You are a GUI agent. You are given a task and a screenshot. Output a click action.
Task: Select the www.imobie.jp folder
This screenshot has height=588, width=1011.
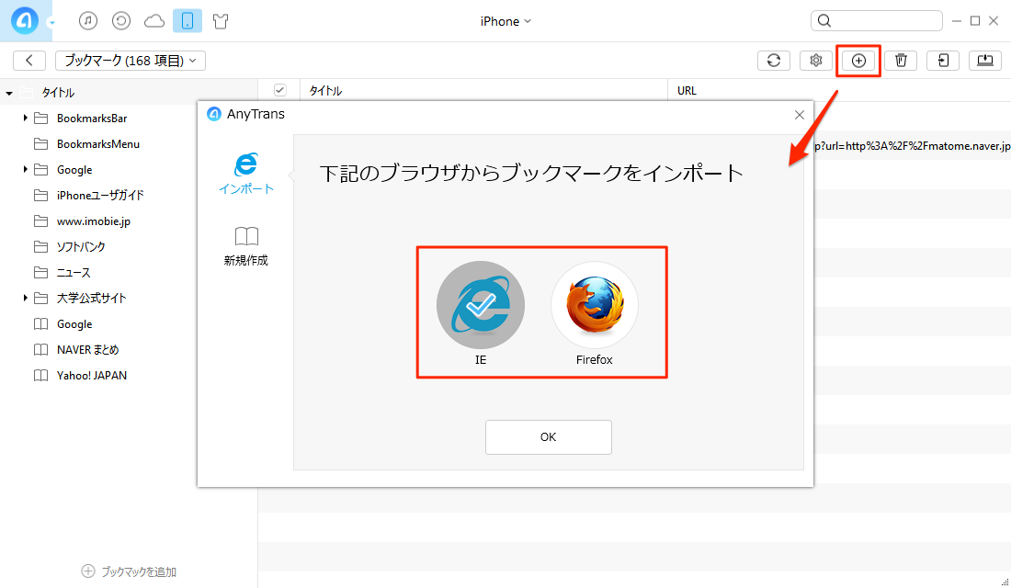(x=94, y=221)
